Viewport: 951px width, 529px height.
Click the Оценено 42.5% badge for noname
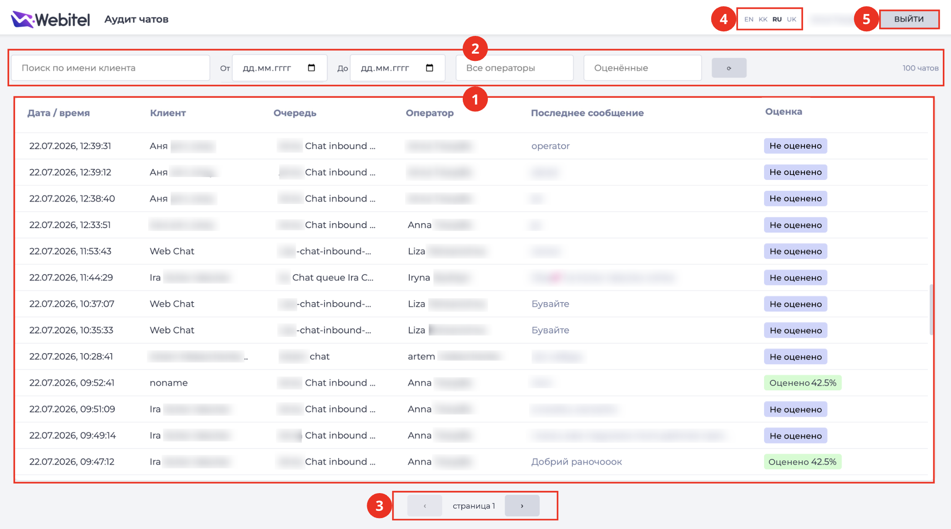(x=803, y=383)
